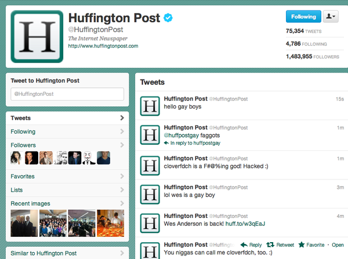Viewport: 348px width, 259px height.
Task: Click 'In reply to huffpostgay' link
Action: 195,143
